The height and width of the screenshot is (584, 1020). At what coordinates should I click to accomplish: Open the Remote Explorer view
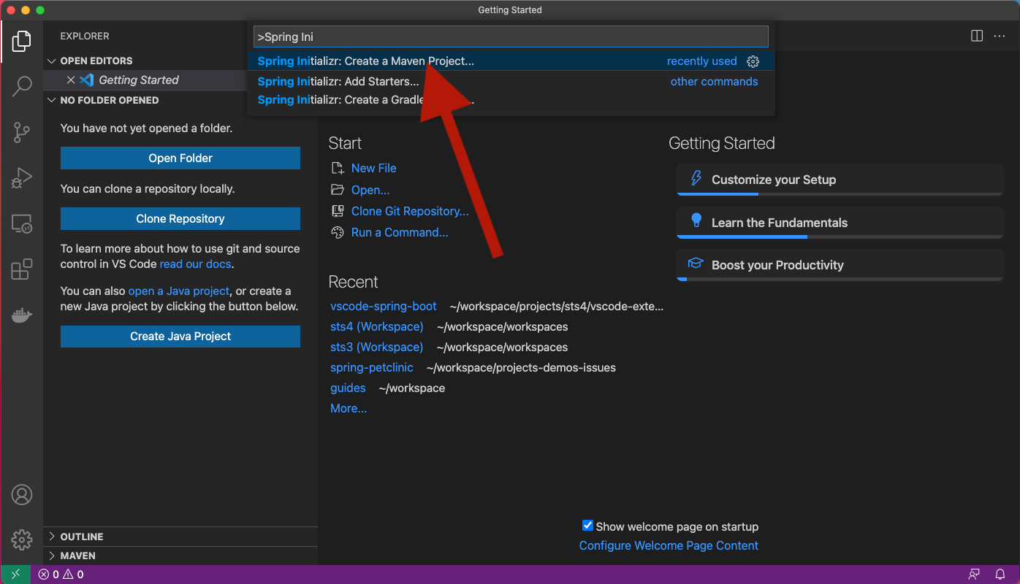click(22, 224)
